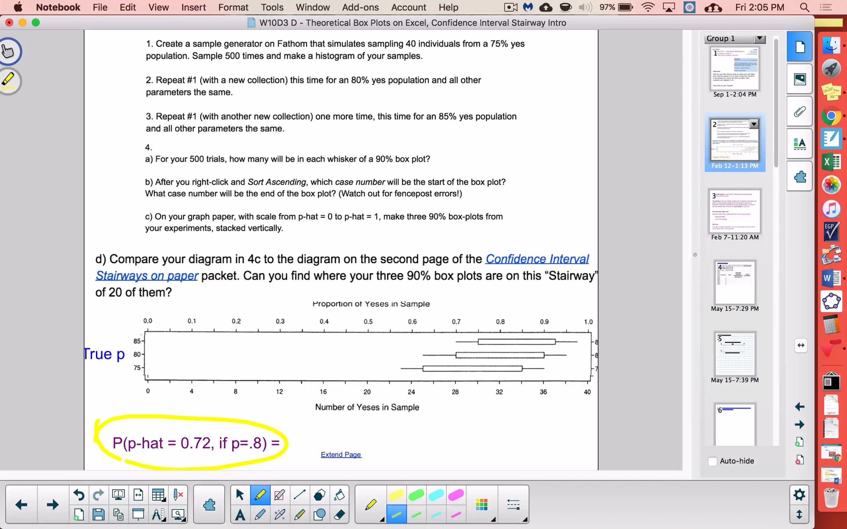Open the Gallery tab in sidebar

click(799, 79)
